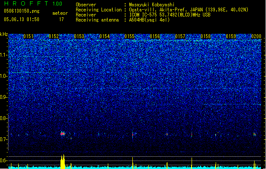Click the 0.6 kHz axis label
266x169 pixels.
[4, 161]
